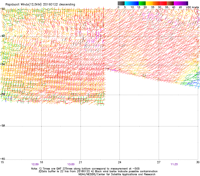Click the '30' longitude label
This screenshot has width=200, height=176.
[198, 162]
